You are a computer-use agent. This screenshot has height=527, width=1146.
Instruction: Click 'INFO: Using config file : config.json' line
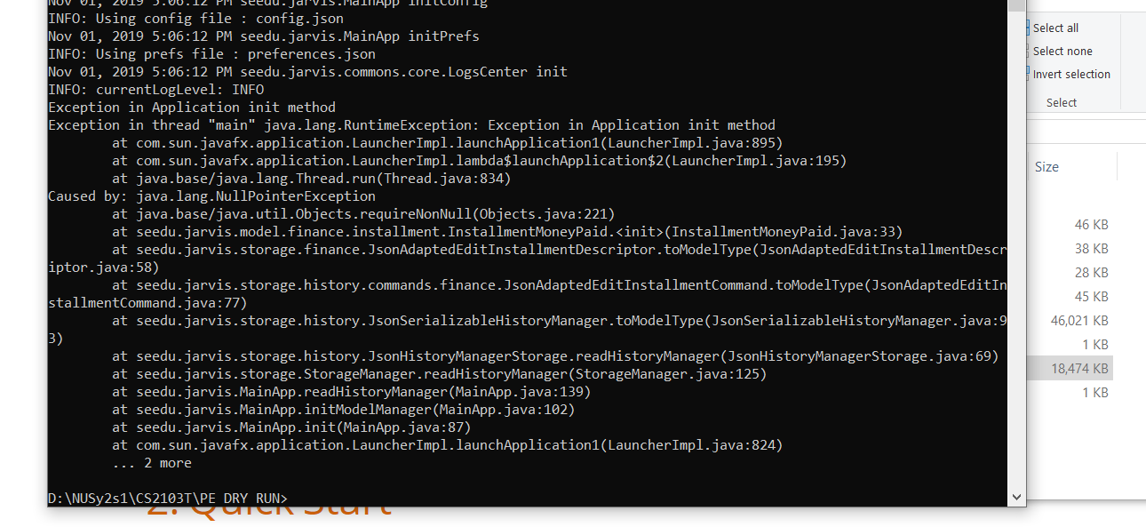click(x=196, y=19)
